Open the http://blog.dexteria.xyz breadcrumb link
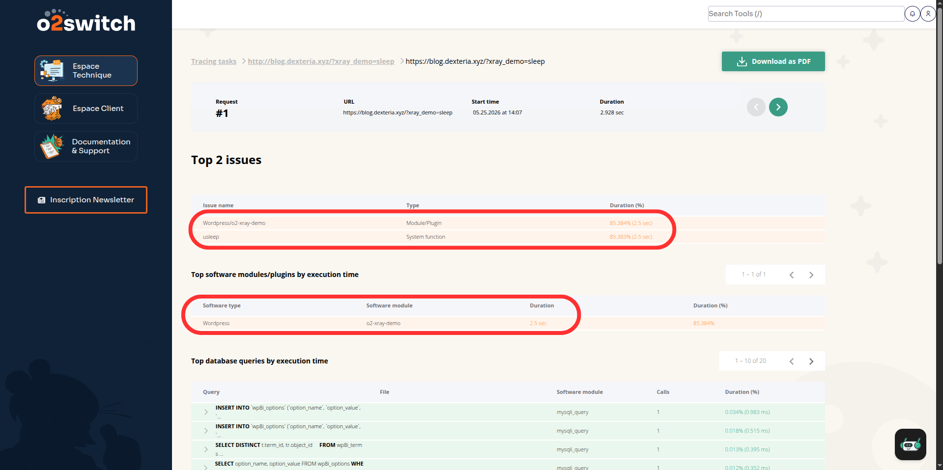 click(x=321, y=61)
